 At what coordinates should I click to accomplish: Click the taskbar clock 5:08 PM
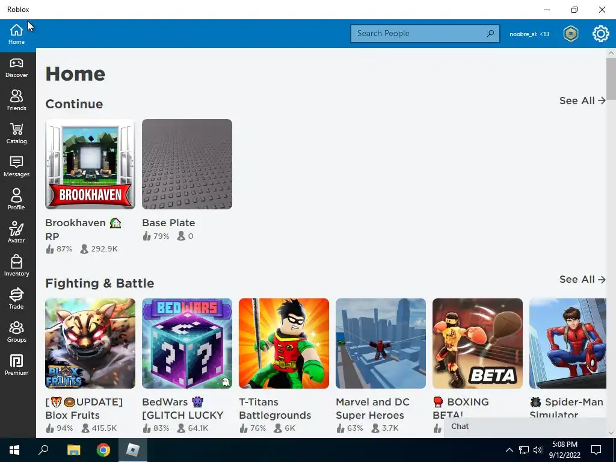(564, 445)
